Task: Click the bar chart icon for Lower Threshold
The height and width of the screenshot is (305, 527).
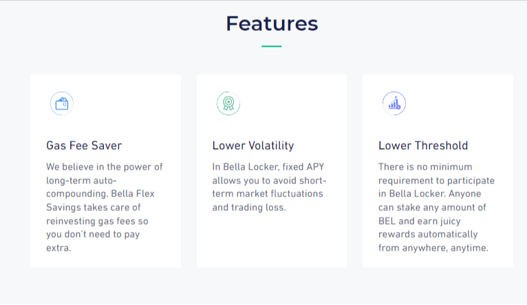Action: (394, 103)
